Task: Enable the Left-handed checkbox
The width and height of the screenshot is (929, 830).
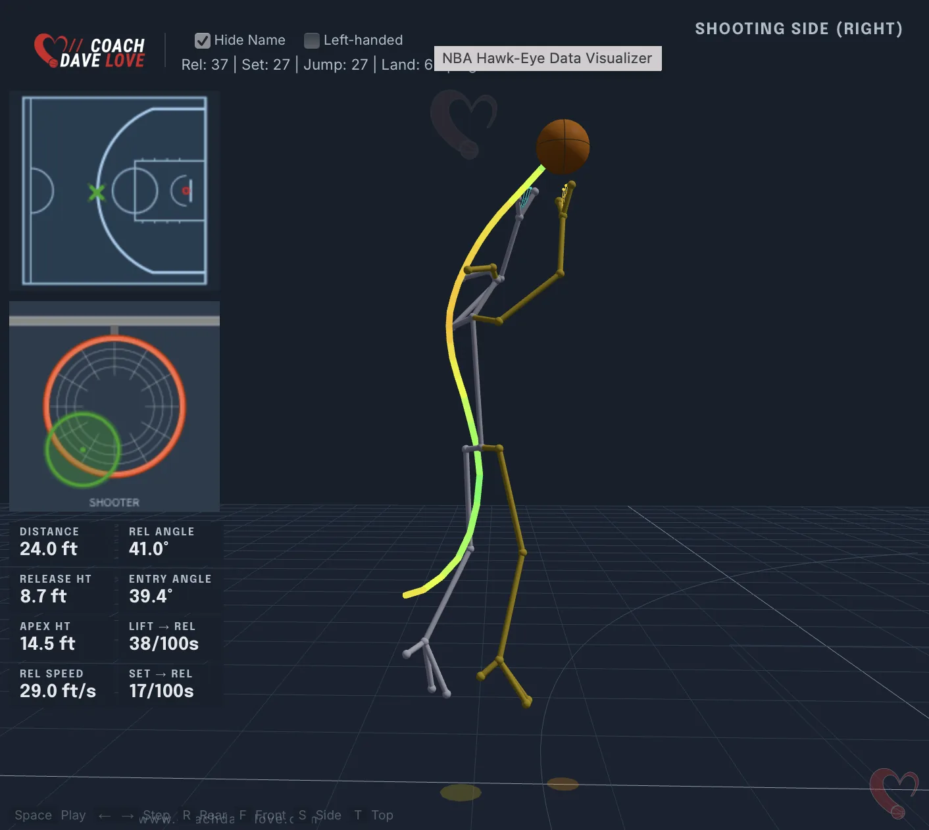Action: (x=312, y=40)
